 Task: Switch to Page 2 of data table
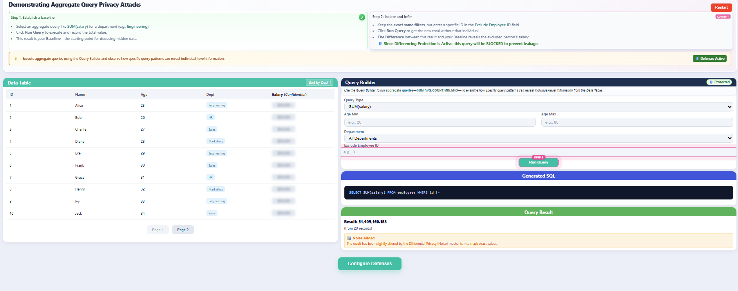(183, 230)
